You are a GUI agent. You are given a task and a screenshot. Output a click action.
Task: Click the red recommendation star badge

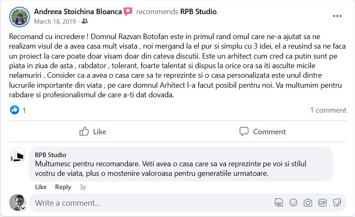(x=128, y=12)
